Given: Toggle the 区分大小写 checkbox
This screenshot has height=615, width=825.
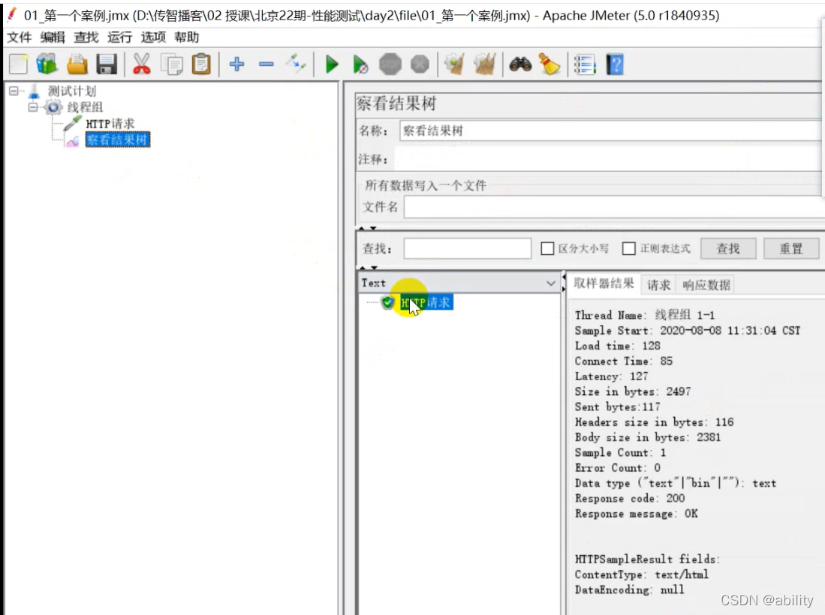Looking at the screenshot, I should [547, 248].
